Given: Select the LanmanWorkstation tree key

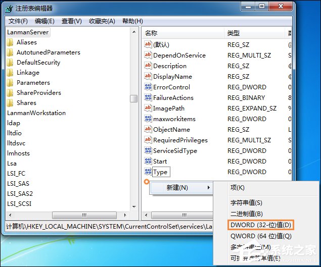Looking at the screenshot, I should pos(36,113).
